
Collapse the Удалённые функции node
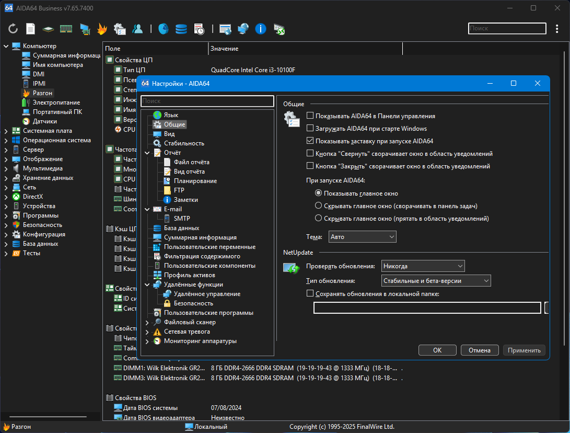click(x=147, y=284)
